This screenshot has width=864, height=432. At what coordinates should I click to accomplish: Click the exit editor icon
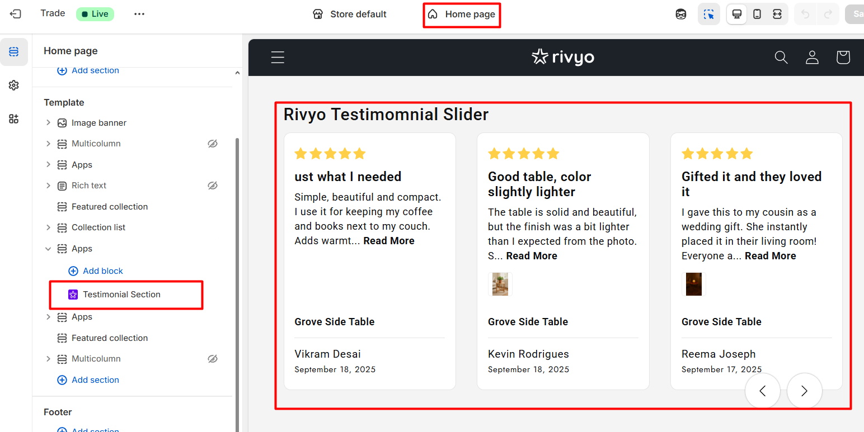[16, 14]
